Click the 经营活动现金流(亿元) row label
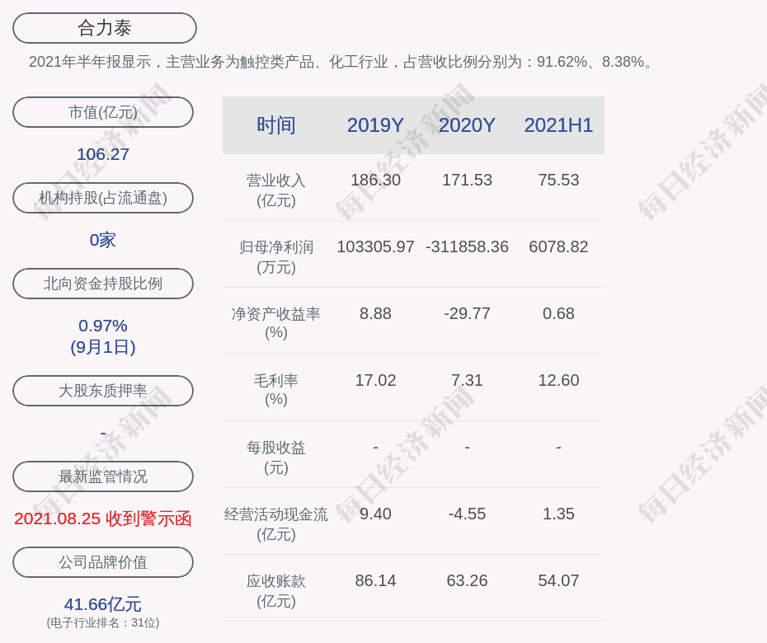Viewport: 767px width, 643px height. (276, 524)
